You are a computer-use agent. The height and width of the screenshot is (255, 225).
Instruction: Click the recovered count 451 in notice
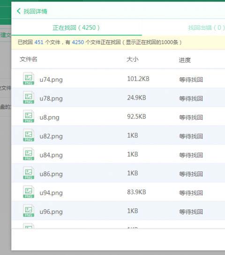(39, 42)
